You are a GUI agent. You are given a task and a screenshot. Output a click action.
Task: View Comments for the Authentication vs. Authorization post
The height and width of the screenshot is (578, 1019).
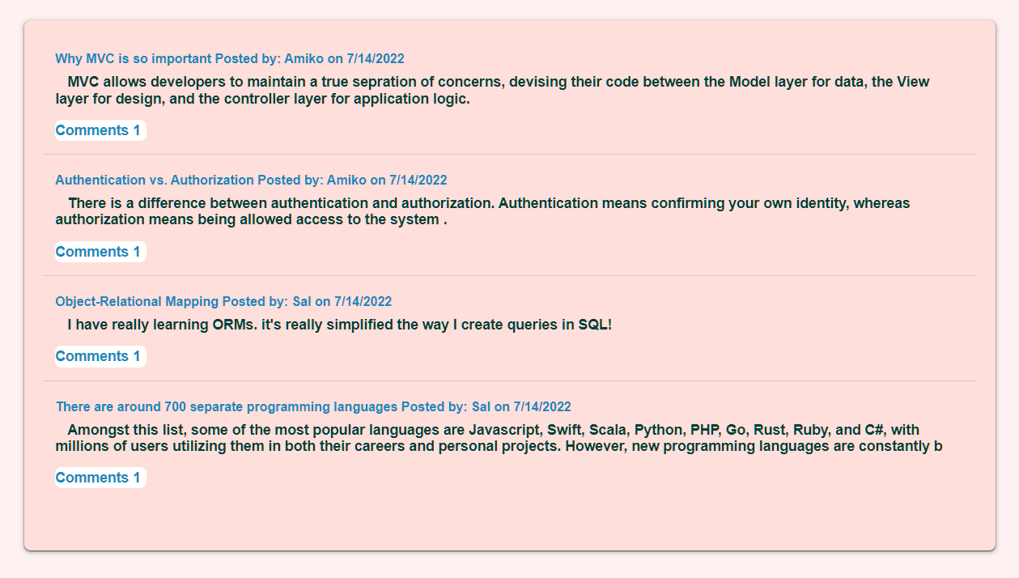tap(100, 252)
